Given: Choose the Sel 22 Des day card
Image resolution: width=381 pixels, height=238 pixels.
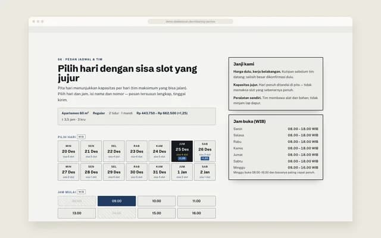Looking at the screenshot, I should click(x=114, y=151).
